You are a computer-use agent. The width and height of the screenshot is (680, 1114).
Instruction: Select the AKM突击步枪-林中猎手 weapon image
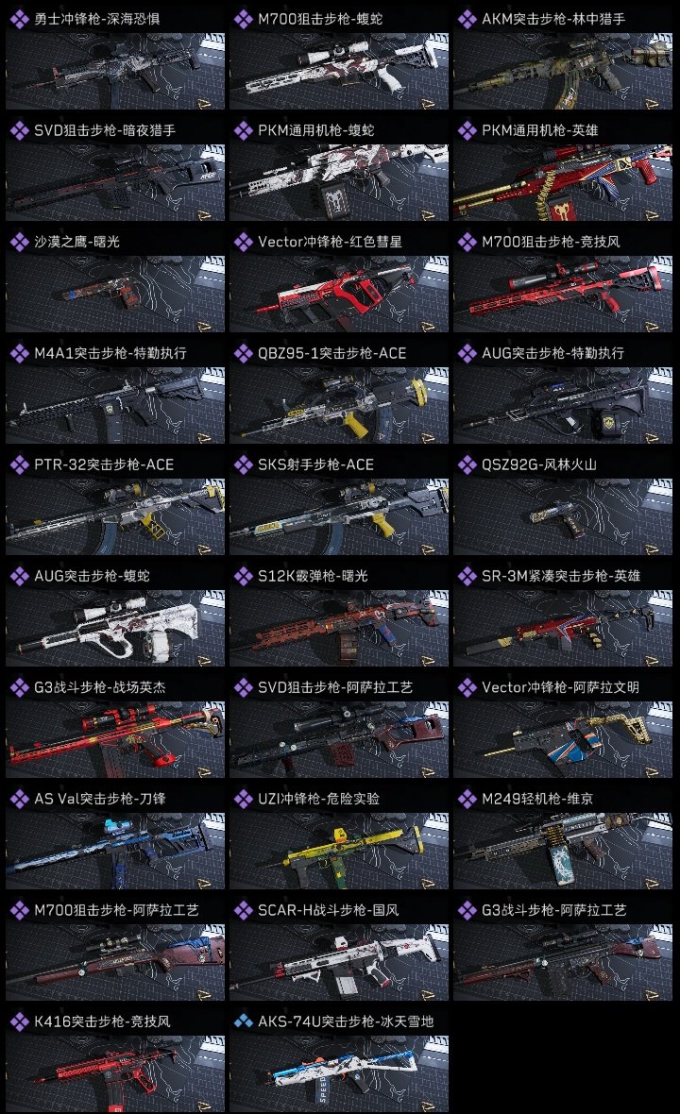click(563, 71)
